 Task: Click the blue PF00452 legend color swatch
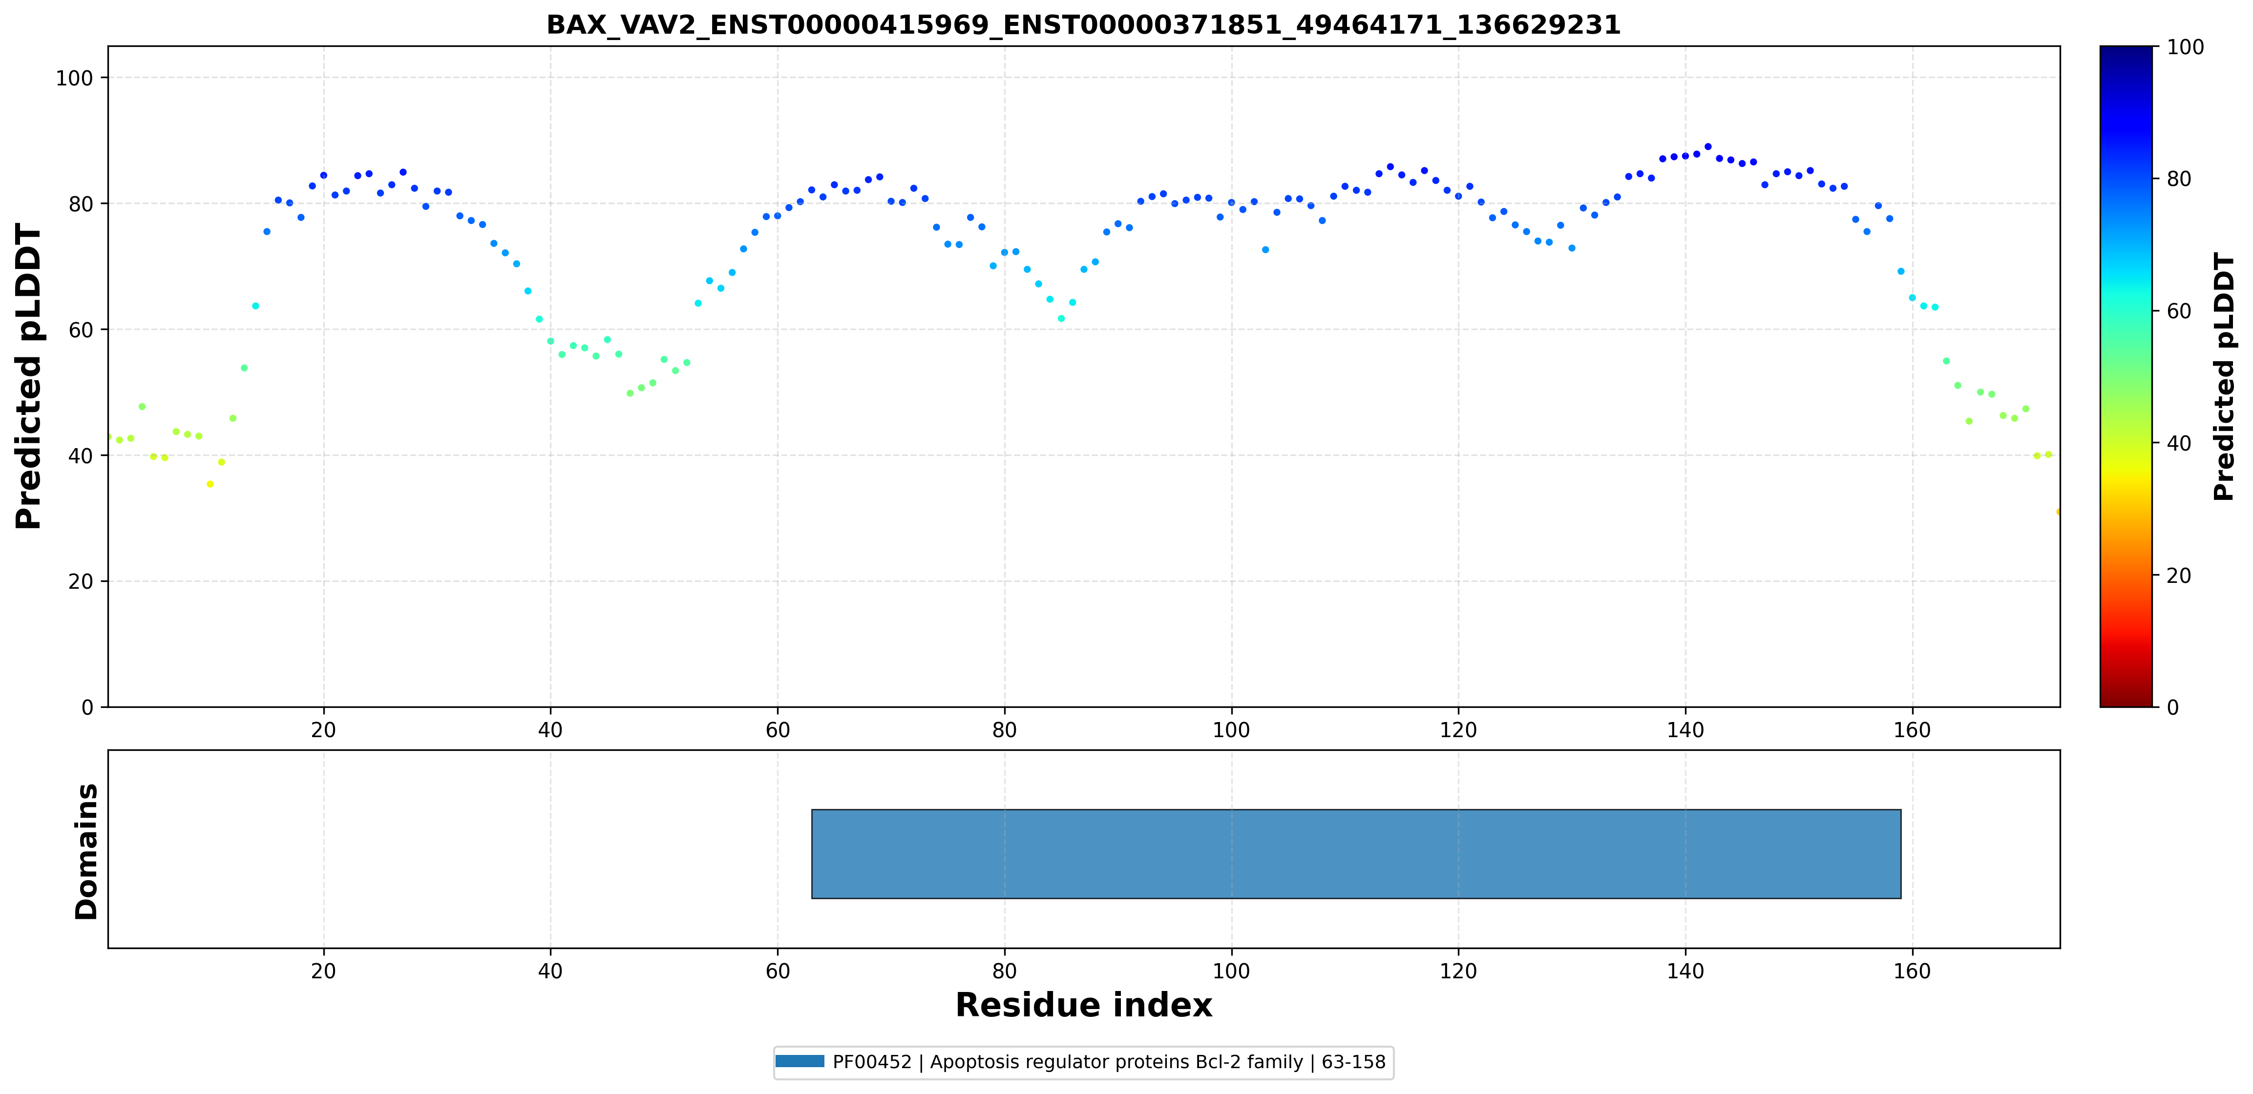[x=800, y=1062]
